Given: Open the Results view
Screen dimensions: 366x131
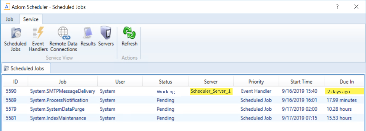Looking at the screenshot, I should (x=88, y=36).
